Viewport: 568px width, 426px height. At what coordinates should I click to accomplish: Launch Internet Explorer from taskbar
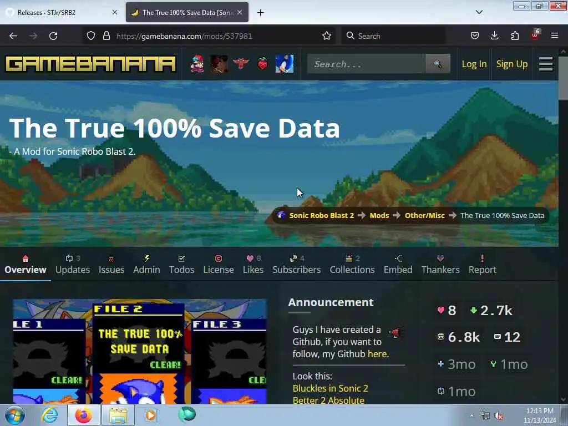49,415
